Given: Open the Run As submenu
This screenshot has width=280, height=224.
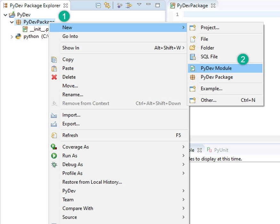Looking at the screenshot, I should pos(70,156).
